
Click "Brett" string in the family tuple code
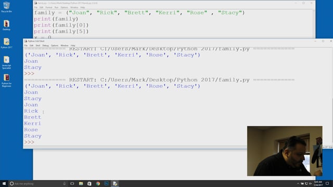tap(136, 12)
